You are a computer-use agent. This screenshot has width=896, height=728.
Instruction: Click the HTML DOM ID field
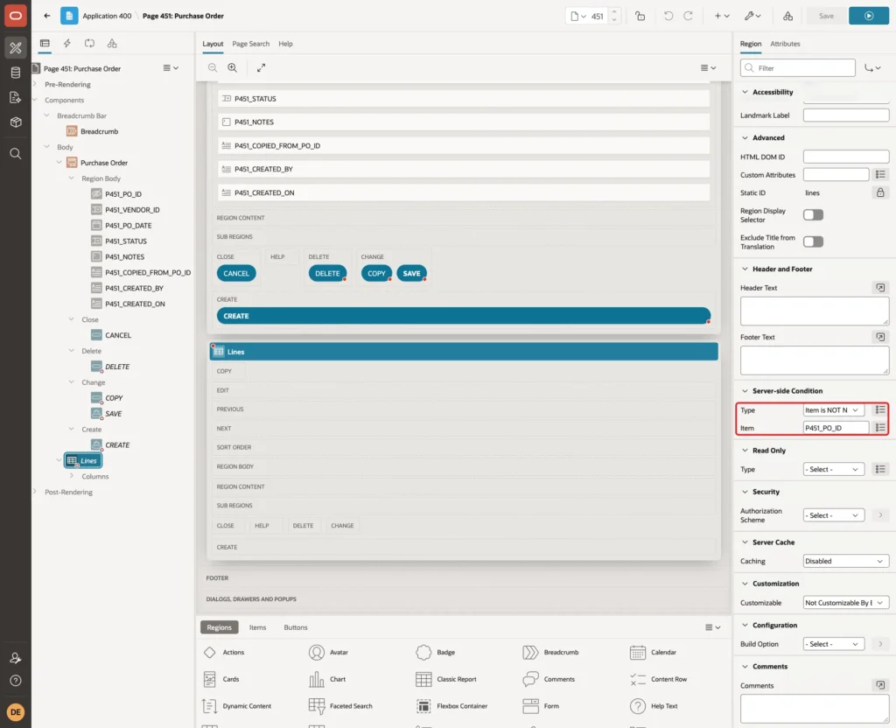click(846, 157)
